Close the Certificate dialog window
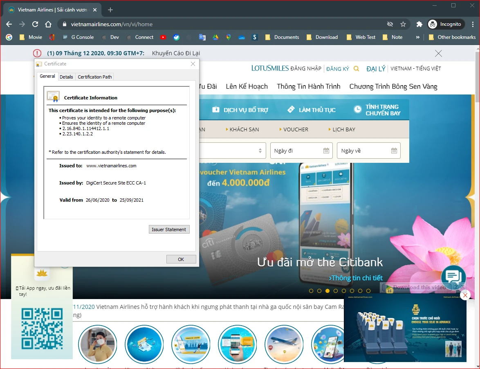This screenshot has width=480, height=369. (x=193, y=64)
